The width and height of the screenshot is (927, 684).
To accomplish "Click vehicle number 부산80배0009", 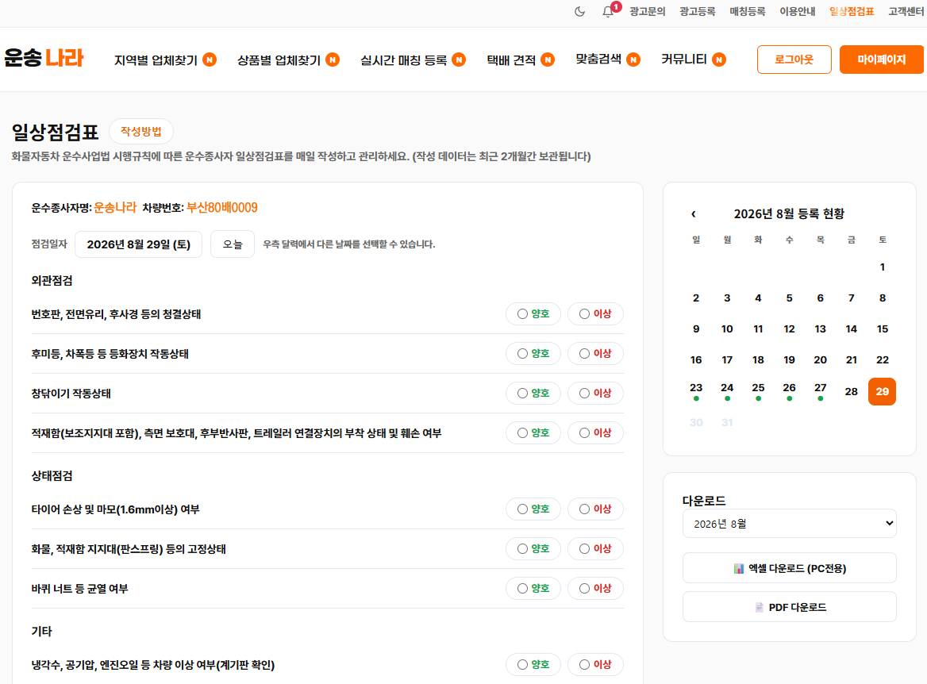I will click(222, 208).
